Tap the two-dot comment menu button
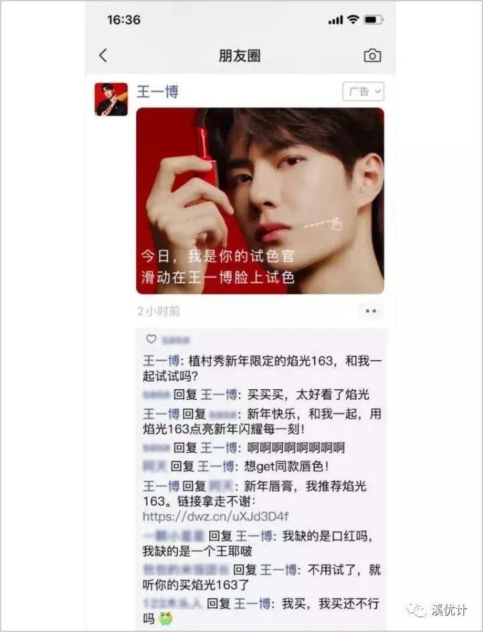483x632 pixels. 371,311
